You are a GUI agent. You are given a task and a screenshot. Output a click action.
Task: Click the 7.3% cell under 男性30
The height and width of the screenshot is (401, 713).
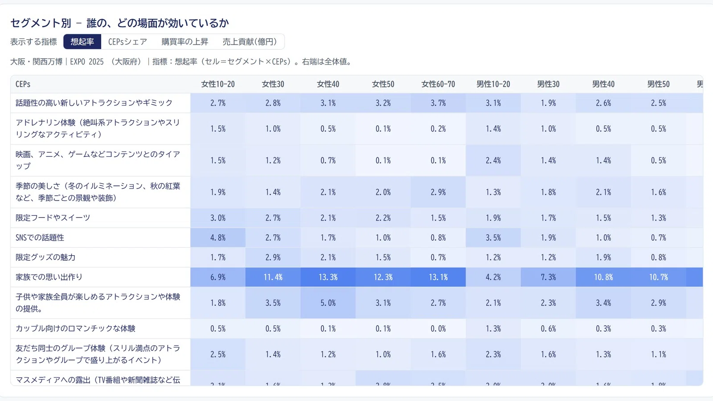click(x=549, y=277)
